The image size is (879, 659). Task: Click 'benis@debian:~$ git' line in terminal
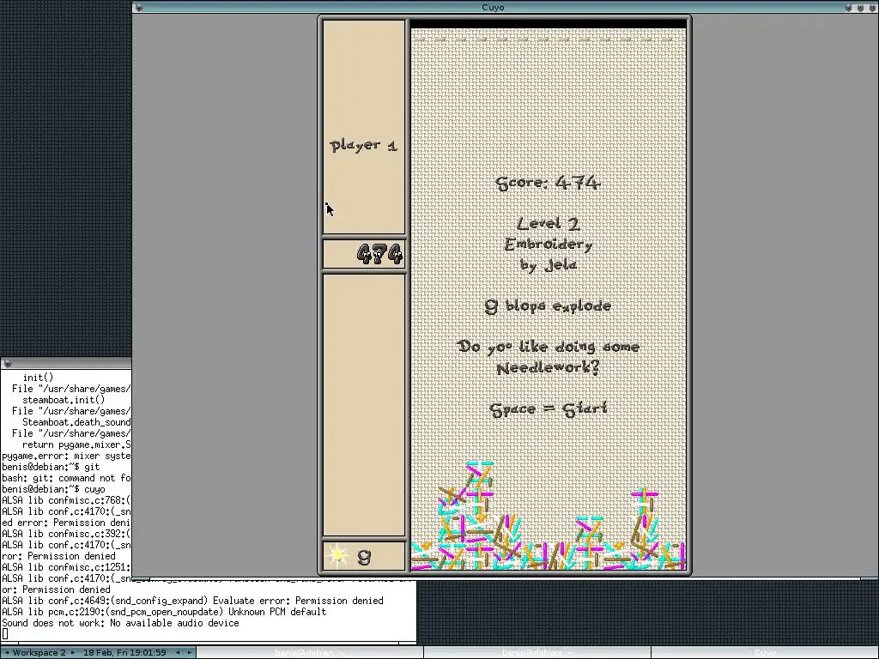pyautogui.click(x=51, y=467)
